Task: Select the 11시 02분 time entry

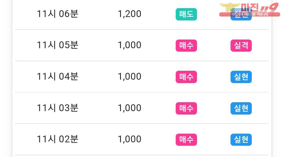Action: pos(57,139)
